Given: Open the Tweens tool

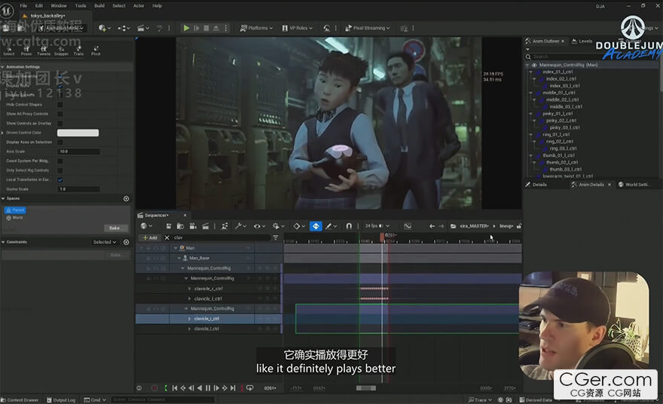Looking at the screenshot, I should click(44, 50).
